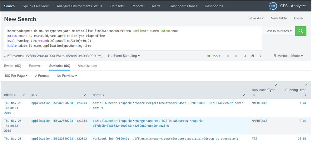Open Splunk Overview in the nav bar
This screenshot has width=312, height=142.
coord(36,6)
